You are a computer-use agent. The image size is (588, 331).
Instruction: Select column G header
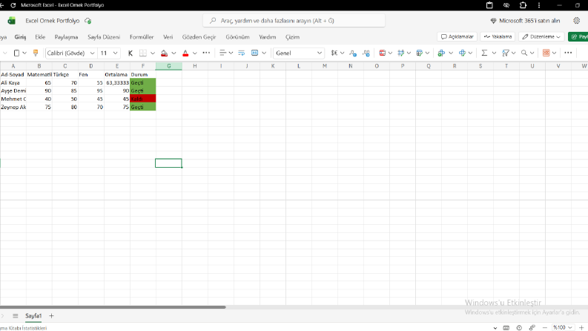[169, 66]
